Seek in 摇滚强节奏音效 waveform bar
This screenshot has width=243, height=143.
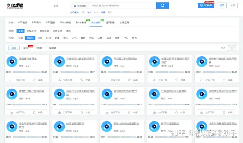point(27,72)
